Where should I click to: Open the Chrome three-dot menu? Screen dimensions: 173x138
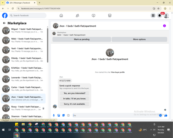pyautogui.click(x=170, y=9)
